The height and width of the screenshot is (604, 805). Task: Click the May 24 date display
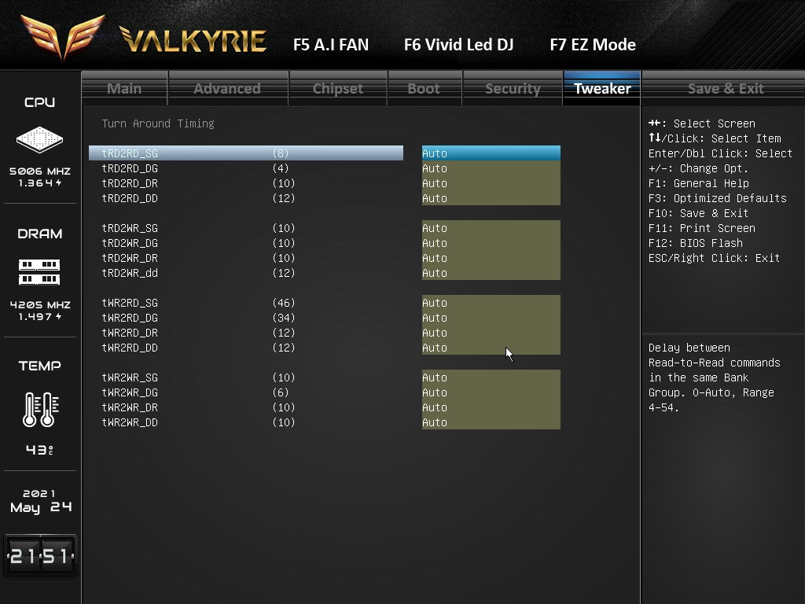click(x=40, y=501)
